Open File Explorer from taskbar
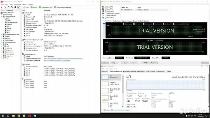Image resolution: width=210 pixels, height=118 pixels. (x=13, y=116)
